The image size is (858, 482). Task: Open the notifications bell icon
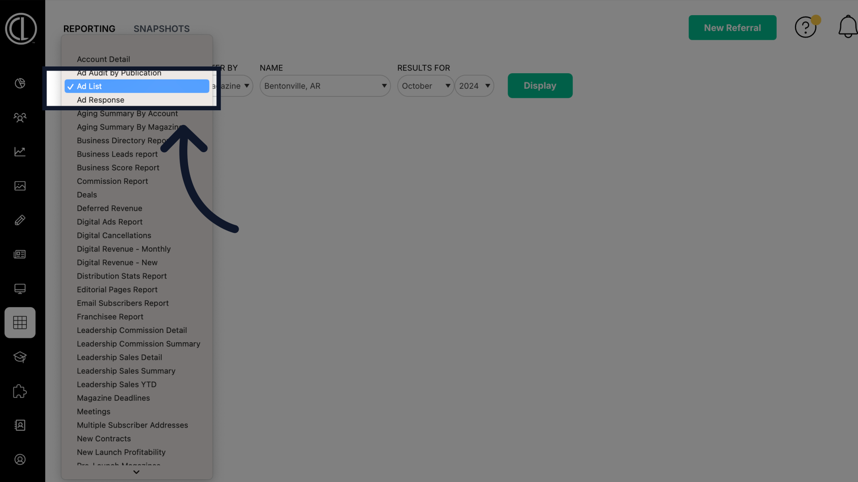(848, 27)
